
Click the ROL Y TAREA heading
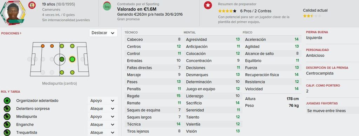pyautogui.click(x=11, y=92)
